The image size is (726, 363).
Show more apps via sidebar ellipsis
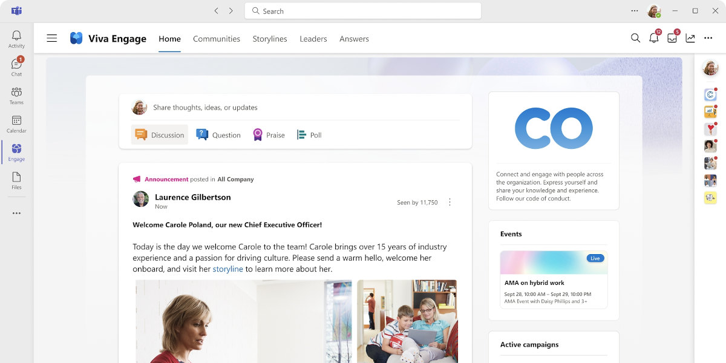[x=16, y=213]
